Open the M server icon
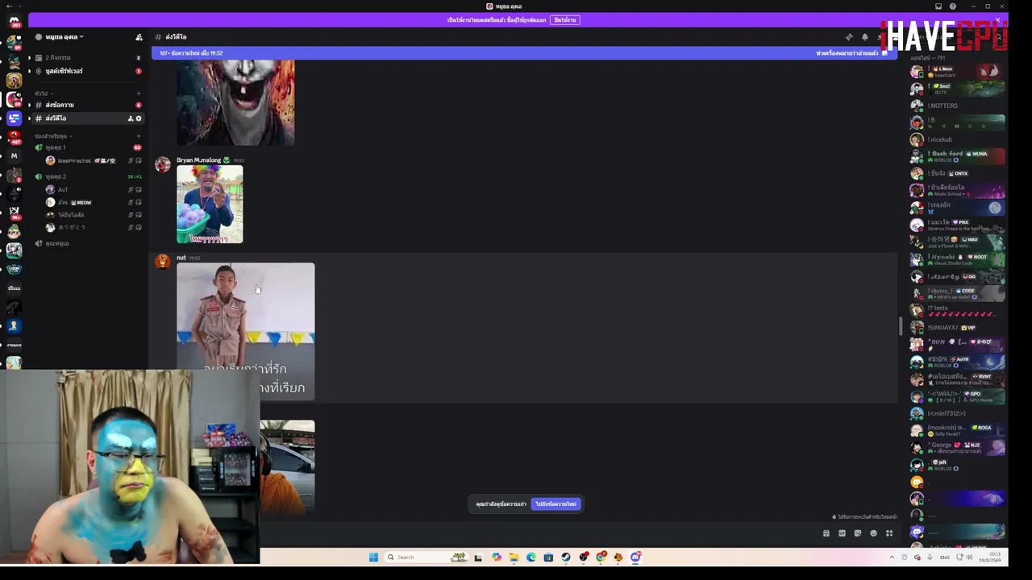 [x=14, y=155]
